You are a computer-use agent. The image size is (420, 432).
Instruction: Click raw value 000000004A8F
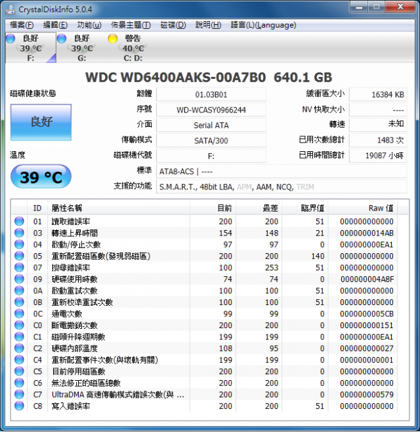(x=367, y=279)
